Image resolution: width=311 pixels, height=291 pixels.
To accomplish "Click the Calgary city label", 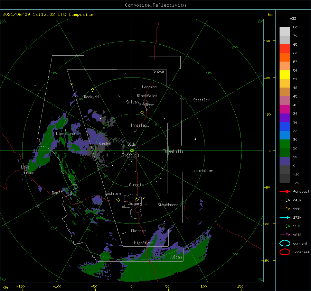I will (x=135, y=203).
